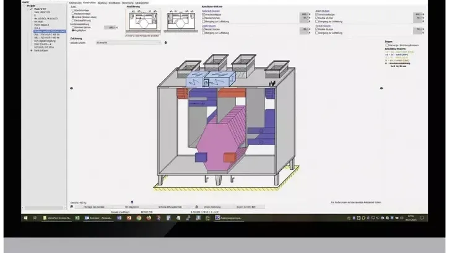
Task: Expand the Gerät zufügen tree node
Action: tap(32, 50)
